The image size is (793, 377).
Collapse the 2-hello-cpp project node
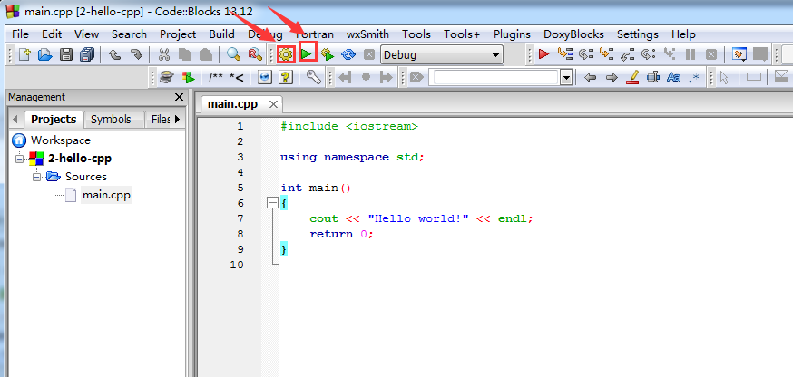click(x=20, y=159)
